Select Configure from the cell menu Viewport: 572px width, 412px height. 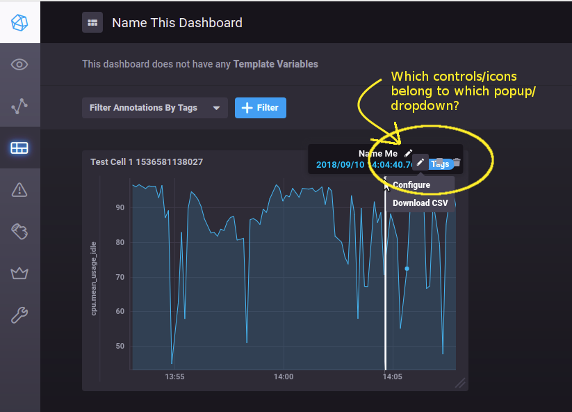tap(410, 184)
